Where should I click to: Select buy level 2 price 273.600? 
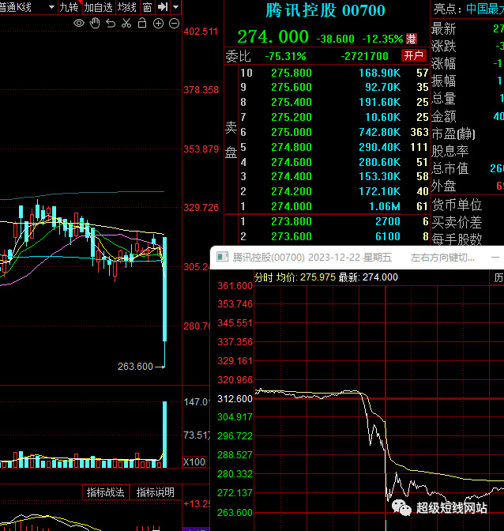pyautogui.click(x=291, y=236)
